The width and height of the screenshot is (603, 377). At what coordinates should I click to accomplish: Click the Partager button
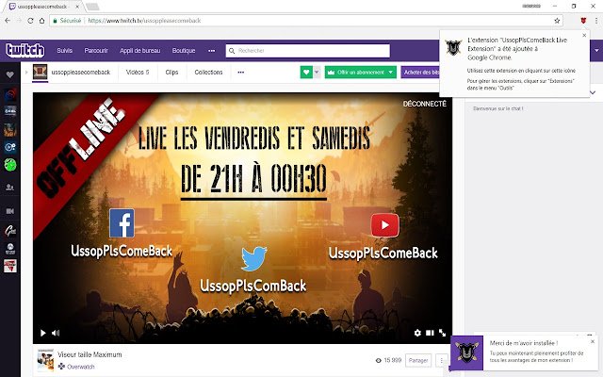point(418,360)
